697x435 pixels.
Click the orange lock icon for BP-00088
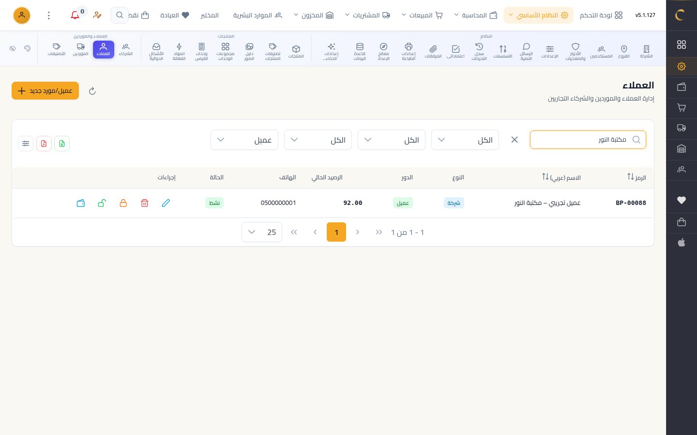click(x=123, y=203)
